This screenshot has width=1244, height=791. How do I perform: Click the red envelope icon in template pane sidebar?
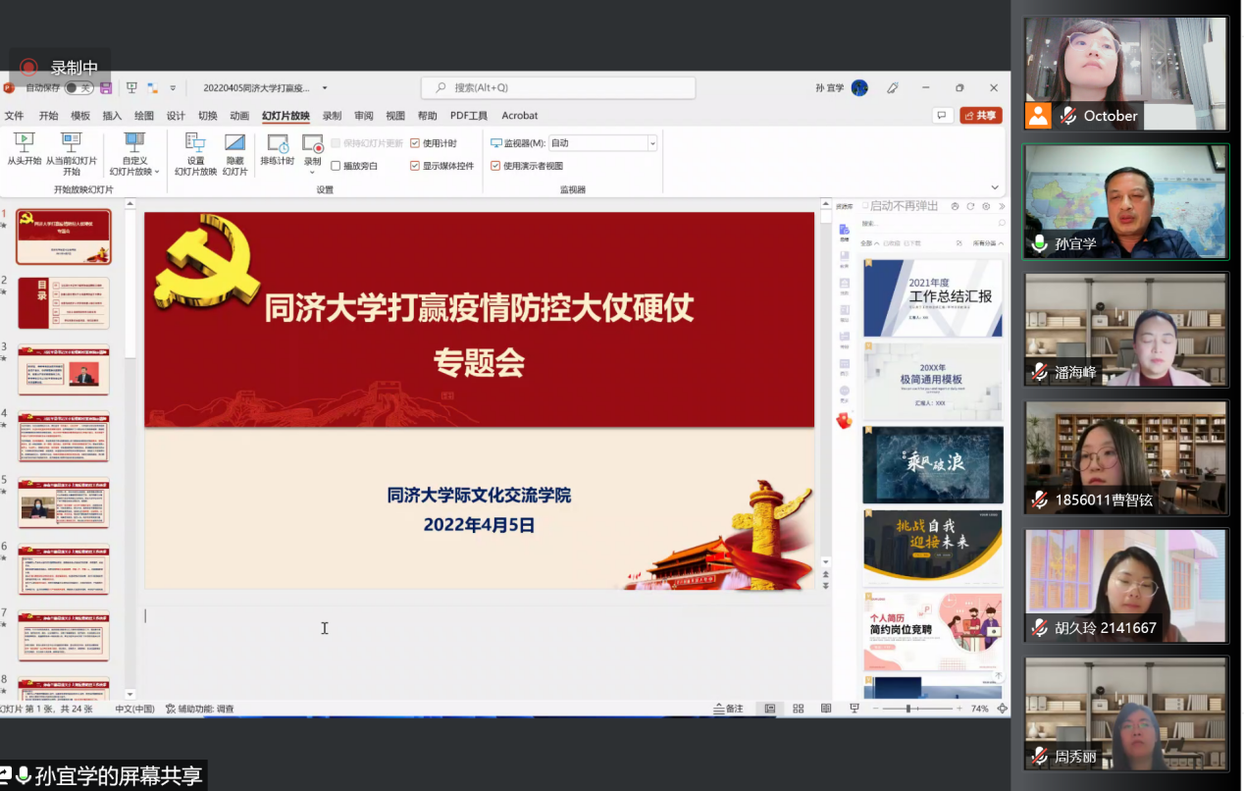tap(844, 420)
